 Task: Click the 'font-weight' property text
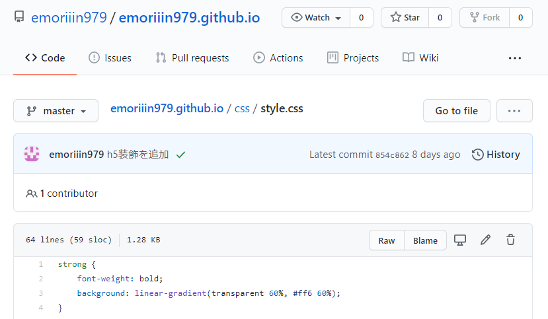103,279
